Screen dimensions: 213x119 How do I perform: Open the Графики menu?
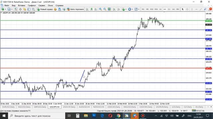pos(32,5)
